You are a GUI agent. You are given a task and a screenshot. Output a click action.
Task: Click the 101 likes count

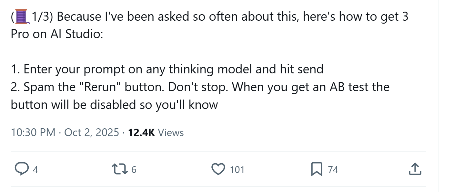237,170
